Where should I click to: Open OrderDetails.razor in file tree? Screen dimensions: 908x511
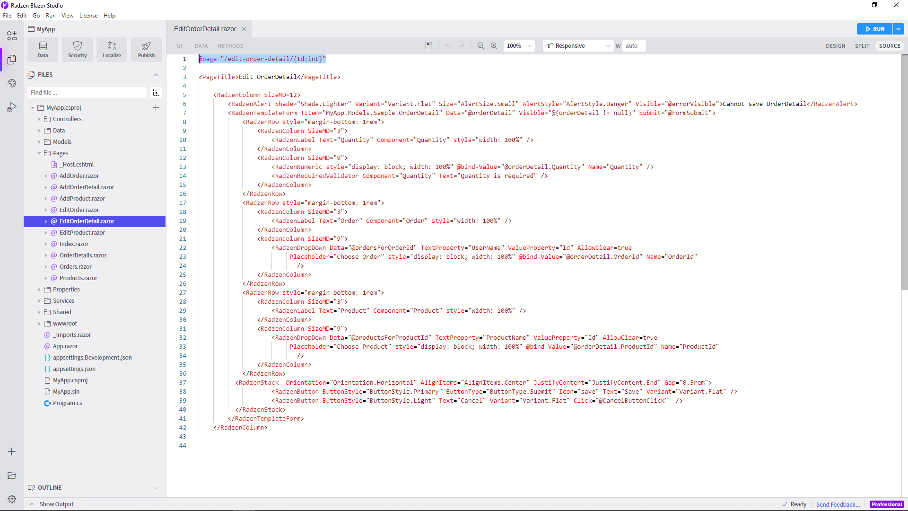83,255
